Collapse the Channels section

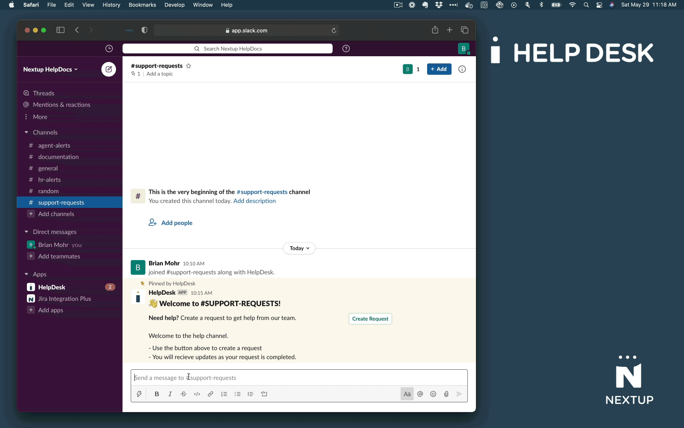pyautogui.click(x=26, y=132)
